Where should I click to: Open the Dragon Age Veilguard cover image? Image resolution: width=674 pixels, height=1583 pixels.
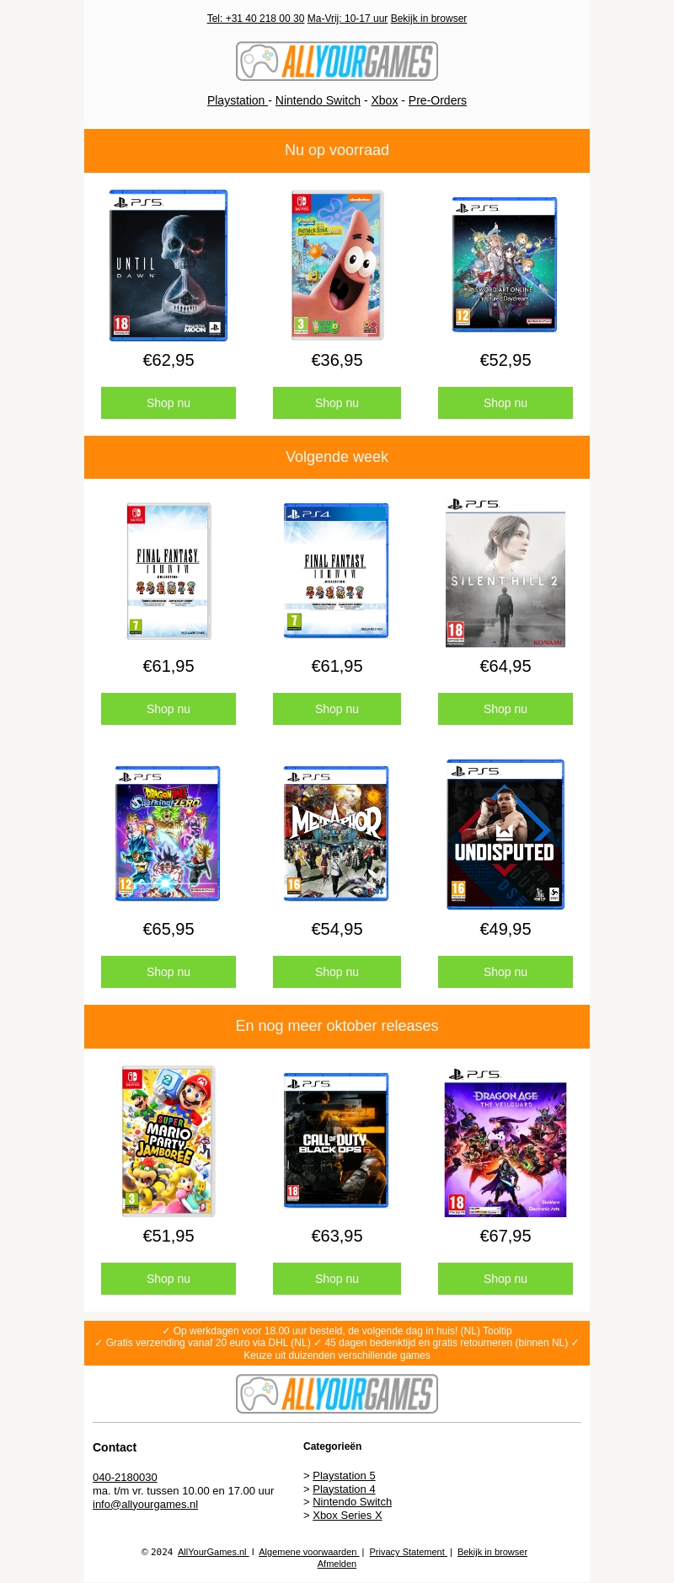[x=505, y=1141]
